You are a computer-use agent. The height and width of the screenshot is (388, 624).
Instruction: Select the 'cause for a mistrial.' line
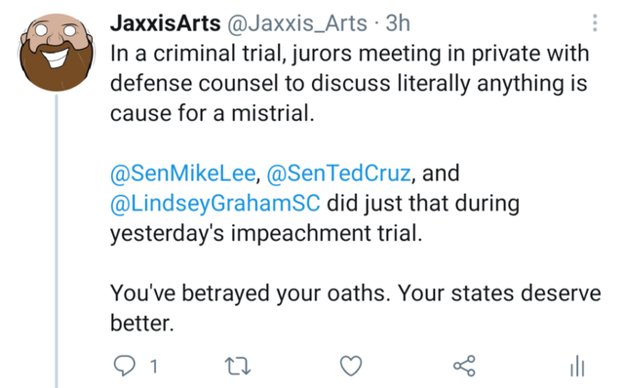point(213,113)
